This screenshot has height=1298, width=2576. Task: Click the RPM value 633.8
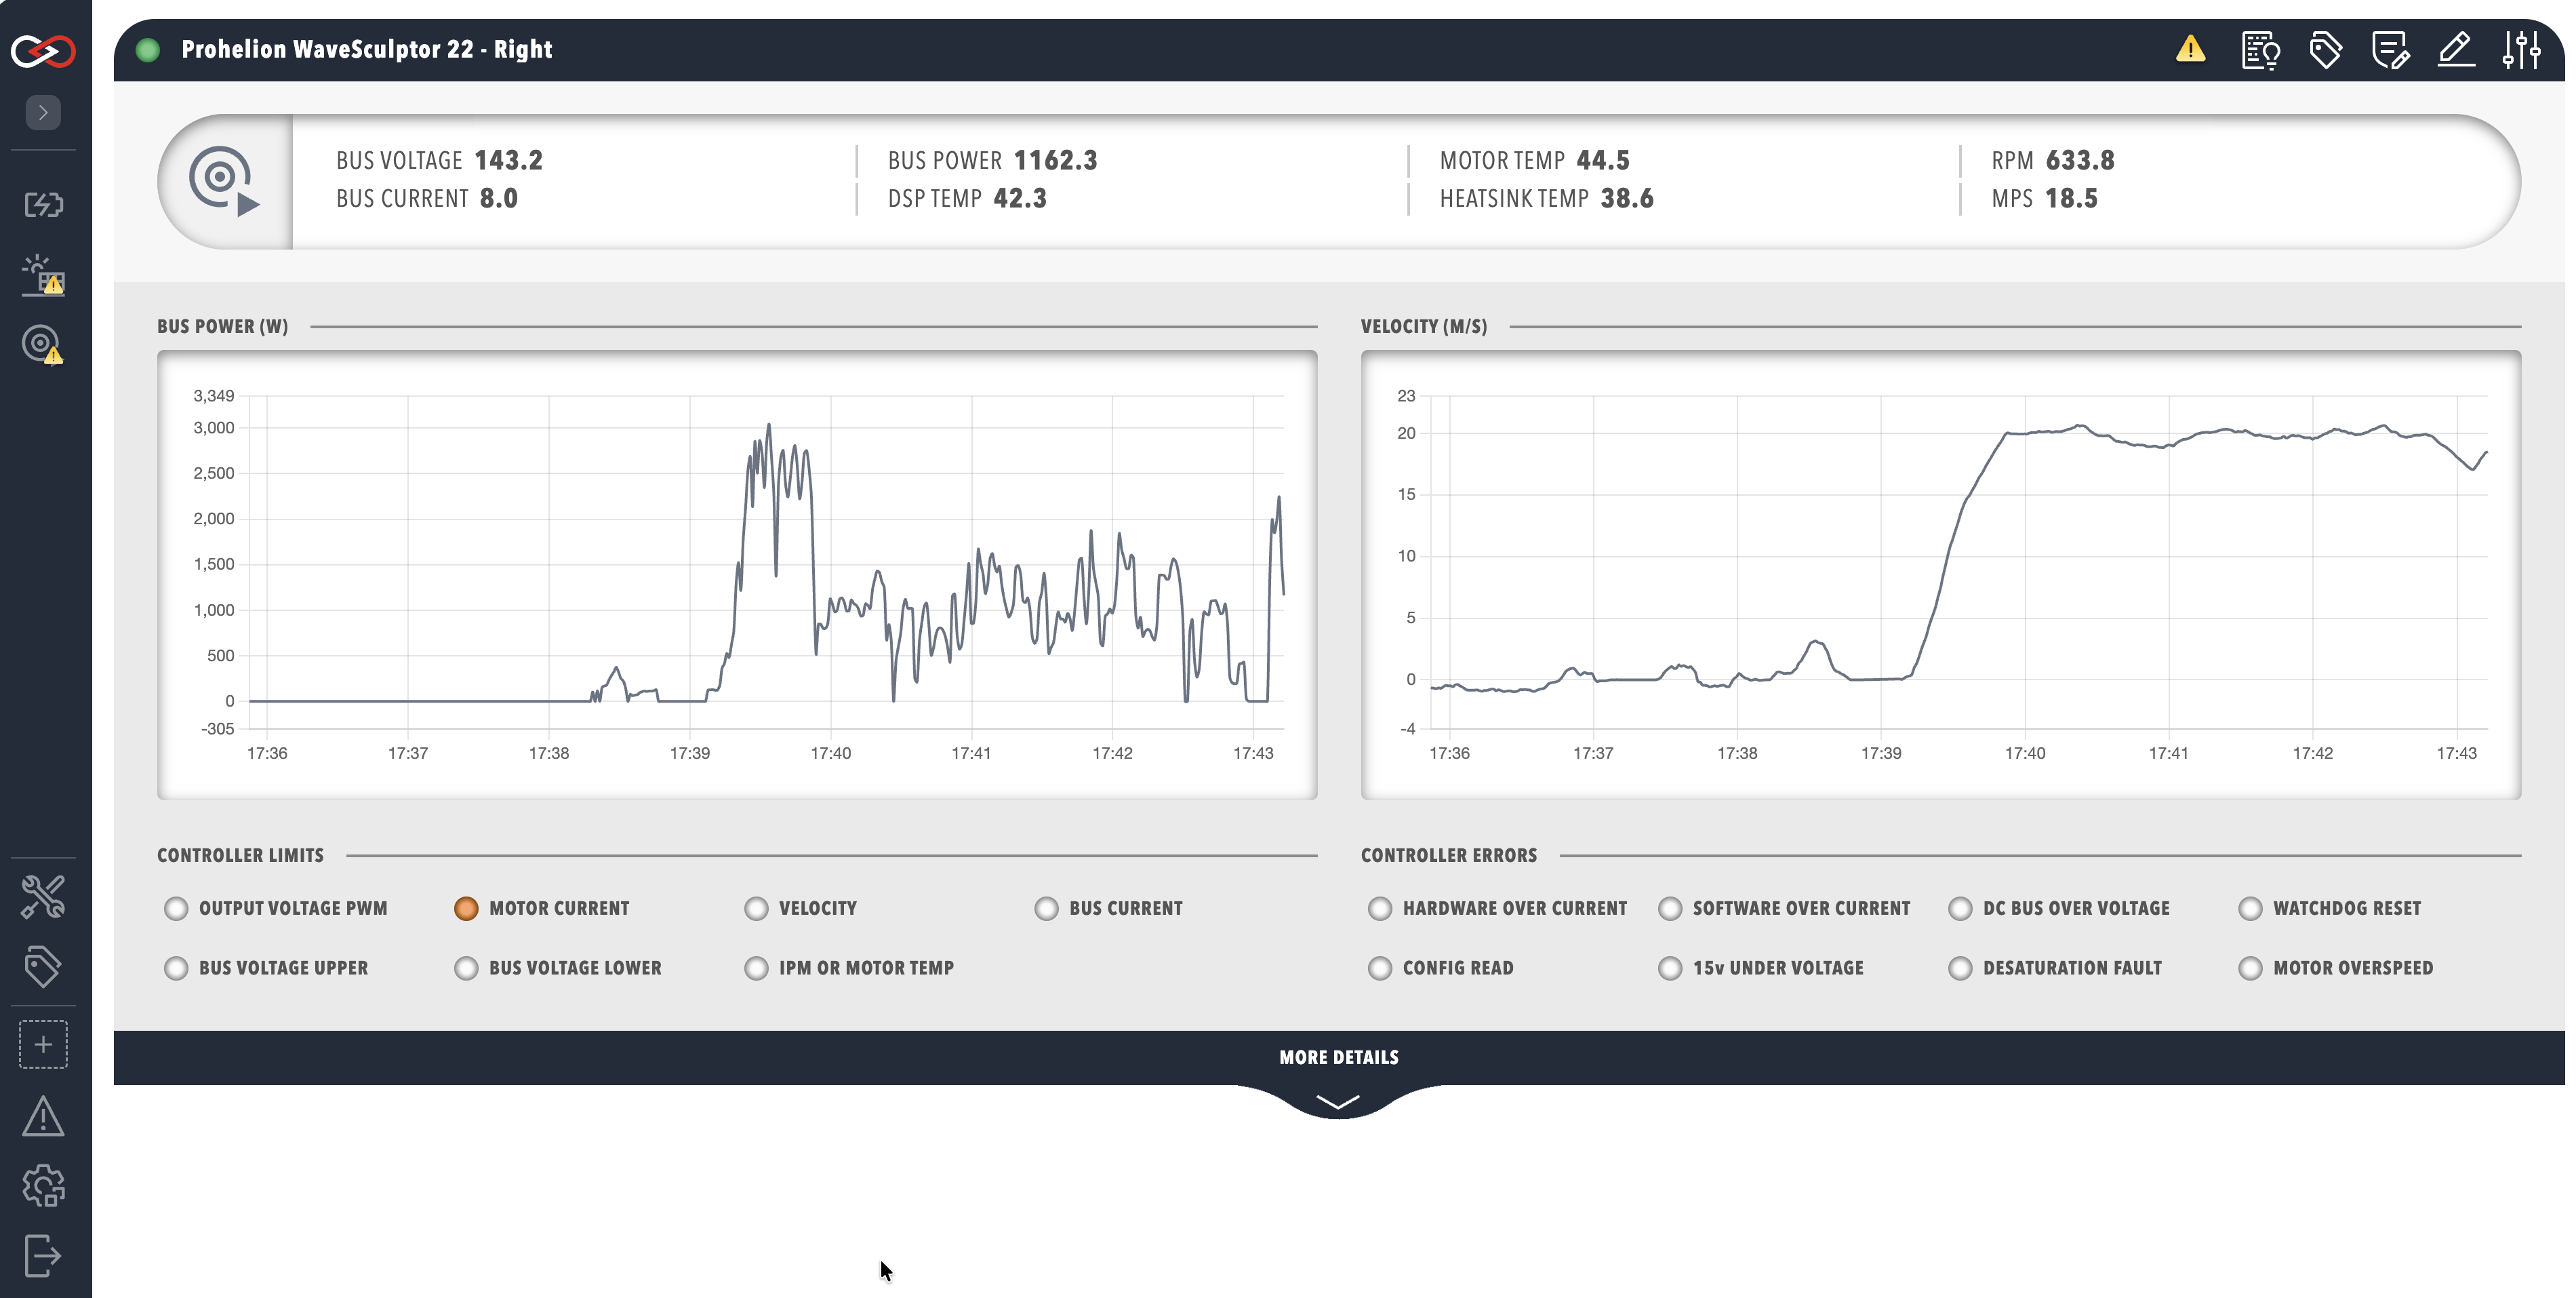[2080, 161]
